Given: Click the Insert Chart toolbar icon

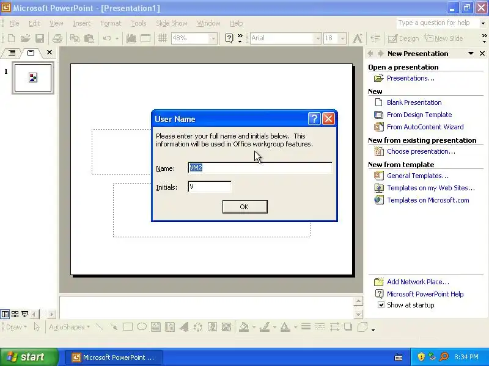Looking at the screenshot, I should (x=131, y=38).
